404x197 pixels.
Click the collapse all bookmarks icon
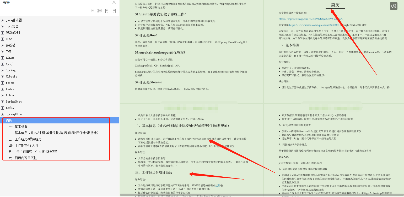pos(92,11)
